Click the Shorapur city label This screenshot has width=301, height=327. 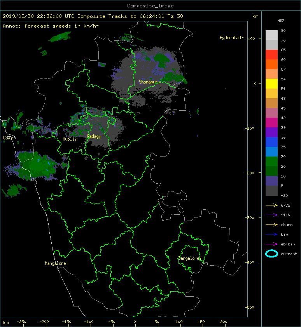tap(150, 82)
